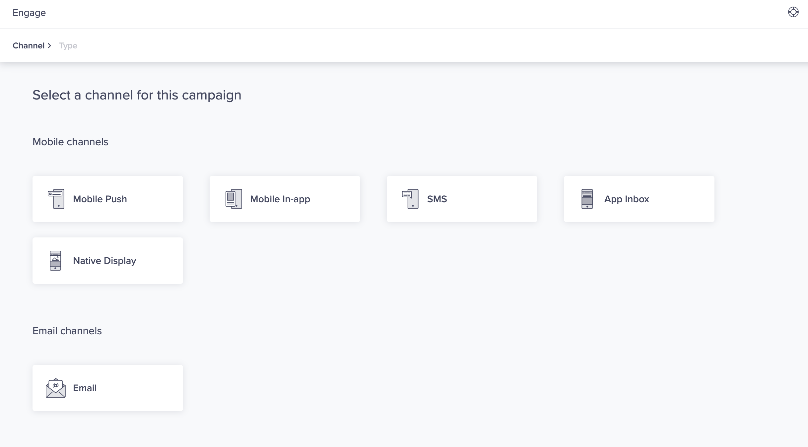This screenshot has width=808, height=447.
Task: Click the App Inbox phone icon
Action: 587,199
